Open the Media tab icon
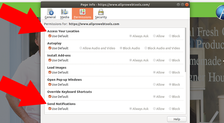This screenshot has height=123, width=224. (x=65, y=12)
